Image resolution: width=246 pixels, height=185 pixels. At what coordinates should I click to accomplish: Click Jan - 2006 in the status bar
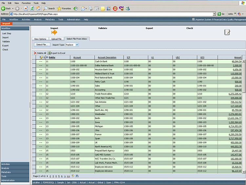click(72, 182)
